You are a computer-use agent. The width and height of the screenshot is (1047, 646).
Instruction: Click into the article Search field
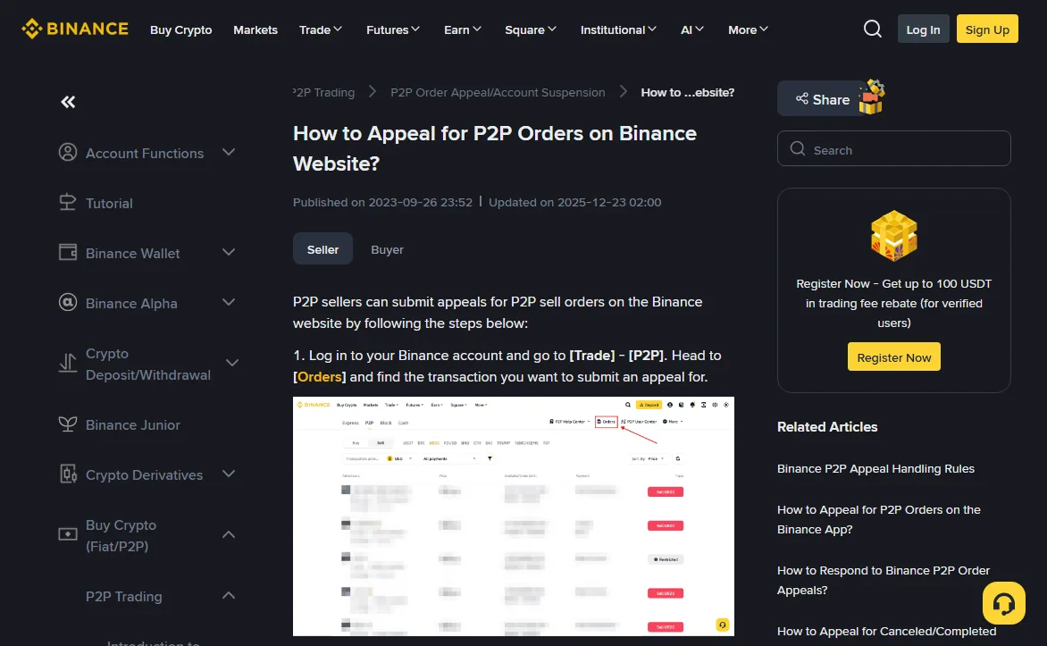pyautogui.click(x=893, y=148)
